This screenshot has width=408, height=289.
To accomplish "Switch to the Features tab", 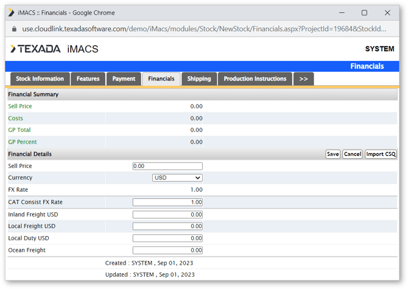I will (x=88, y=79).
